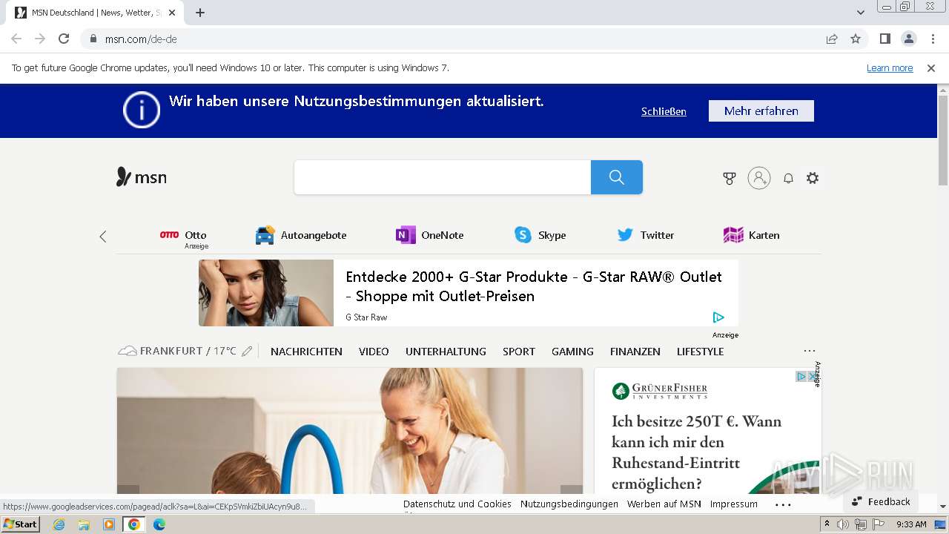949x534 pixels.
Task: Dismiss the Windows 7 update infobar
Action: (x=931, y=67)
